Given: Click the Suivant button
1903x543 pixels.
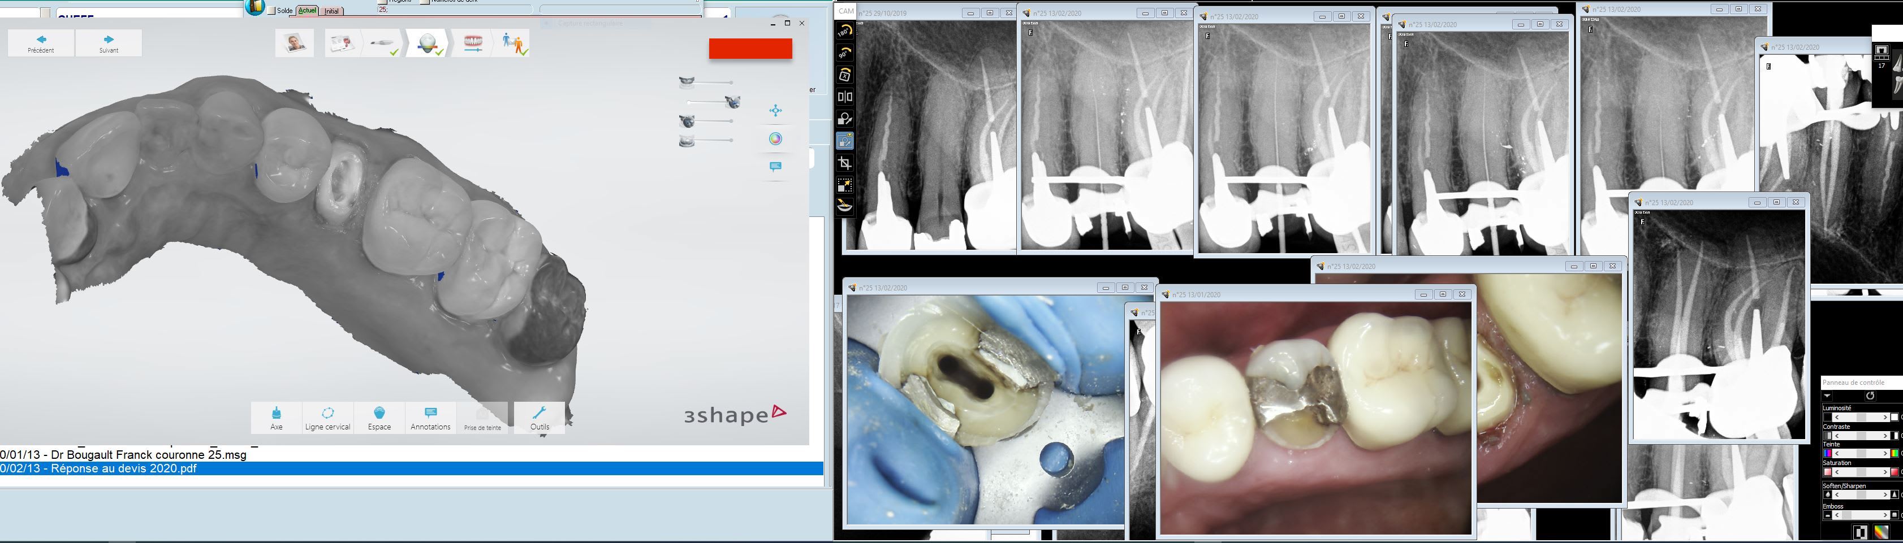Looking at the screenshot, I should [109, 44].
